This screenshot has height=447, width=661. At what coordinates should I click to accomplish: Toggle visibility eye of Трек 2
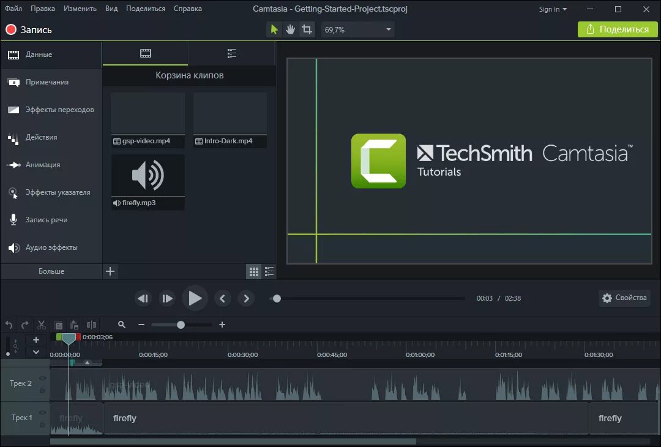click(42, 378)
